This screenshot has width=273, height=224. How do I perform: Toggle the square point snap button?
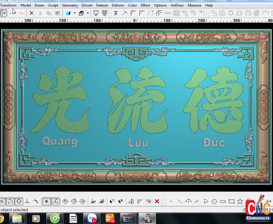[x=46, y=201]
